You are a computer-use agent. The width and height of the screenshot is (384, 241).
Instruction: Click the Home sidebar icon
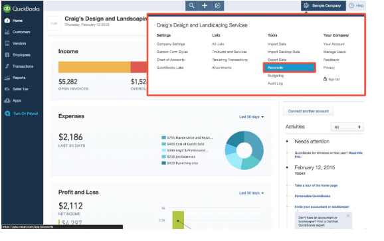7,21
